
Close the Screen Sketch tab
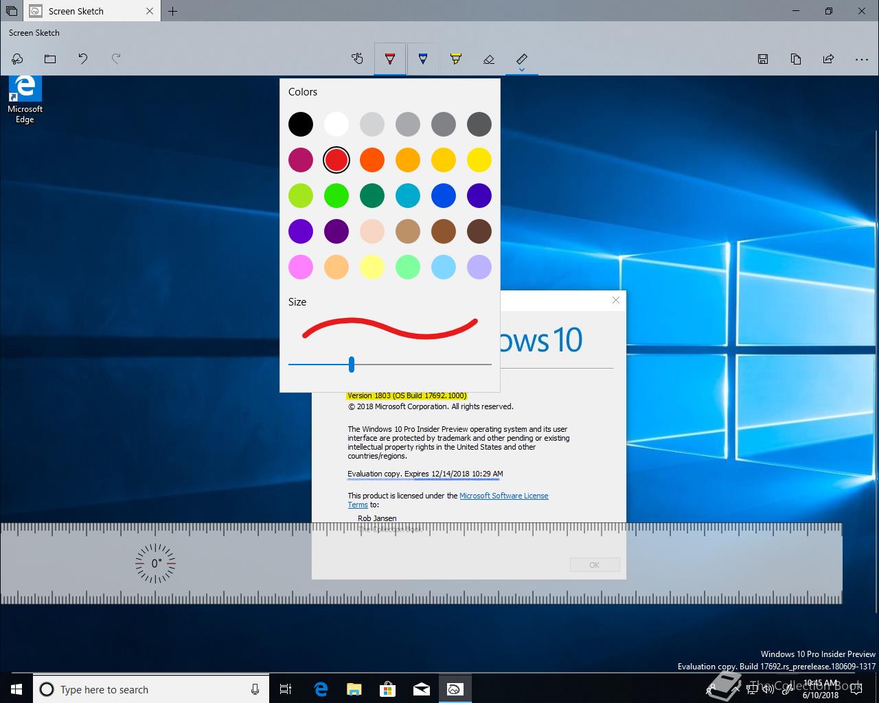click(150, 11)
